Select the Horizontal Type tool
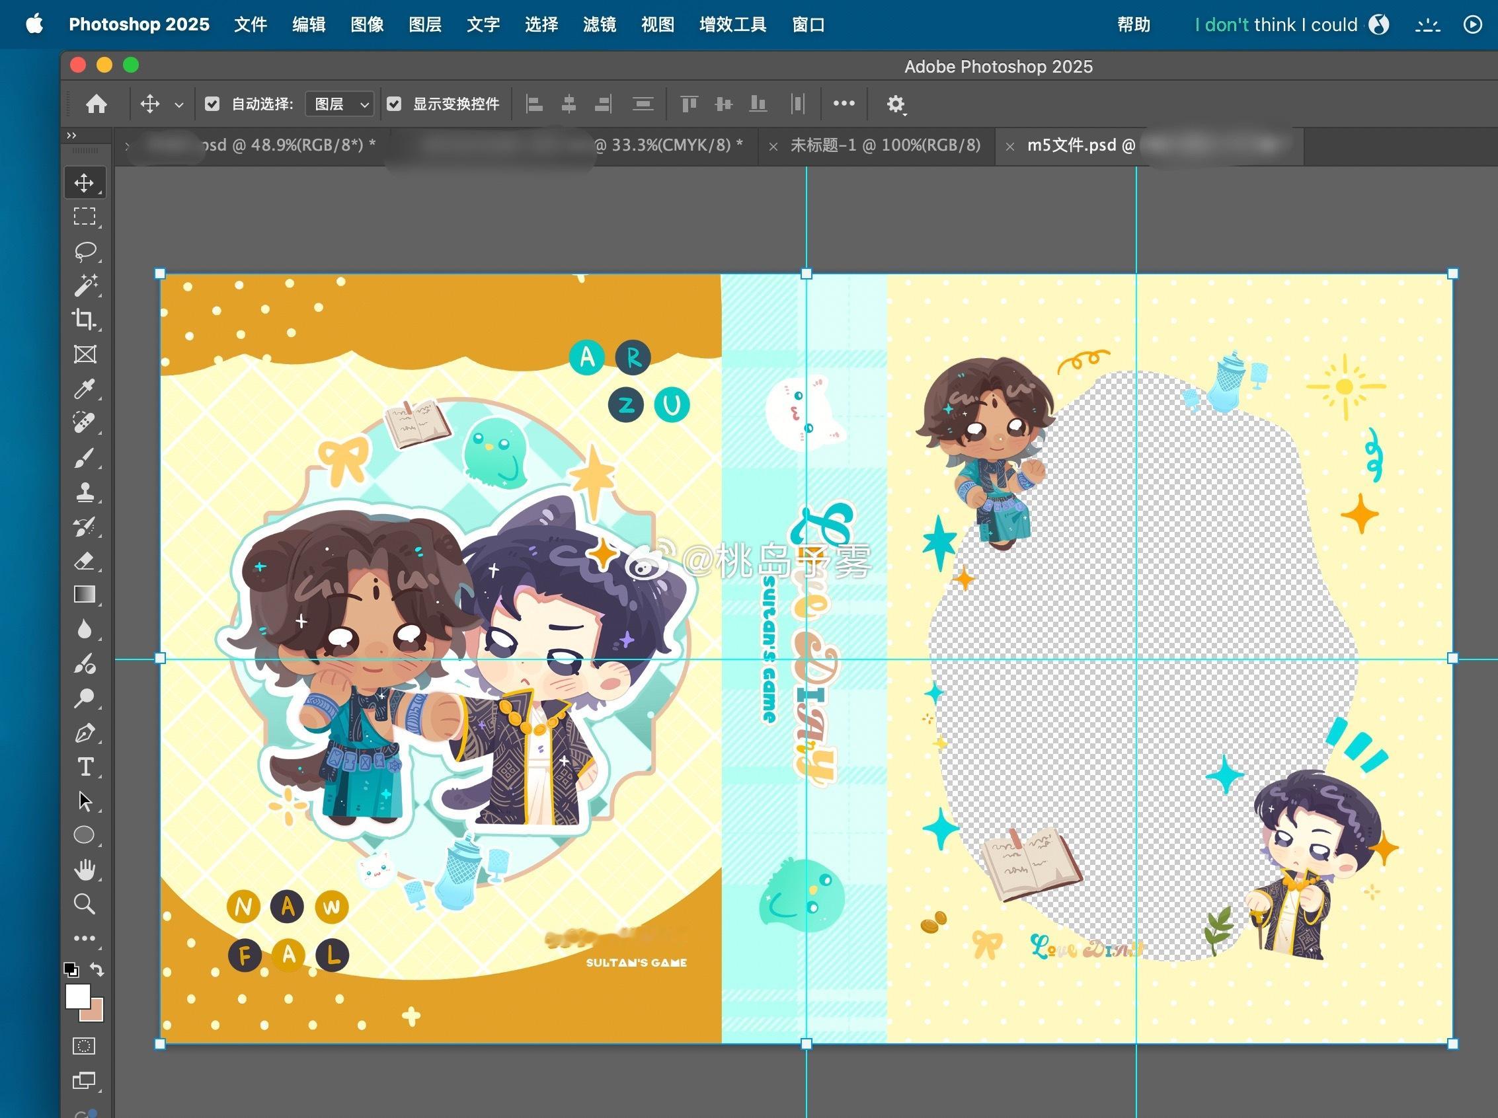 (84, 766)
